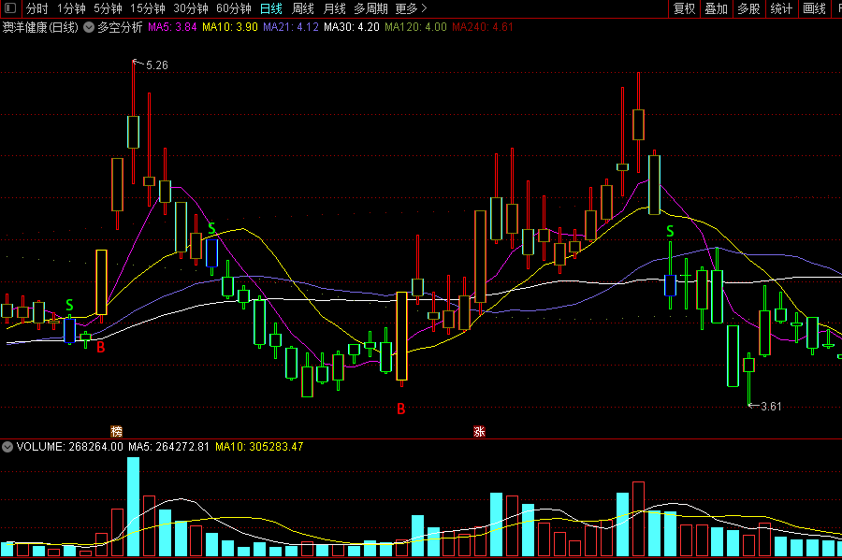The width and height of the screenshot is (842, 560).
Task: Expand the 更多 more periods menu
Action: 411,8
